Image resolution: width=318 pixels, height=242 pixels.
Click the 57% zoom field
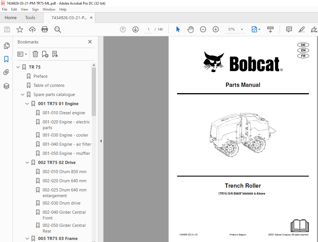point(231,29)
